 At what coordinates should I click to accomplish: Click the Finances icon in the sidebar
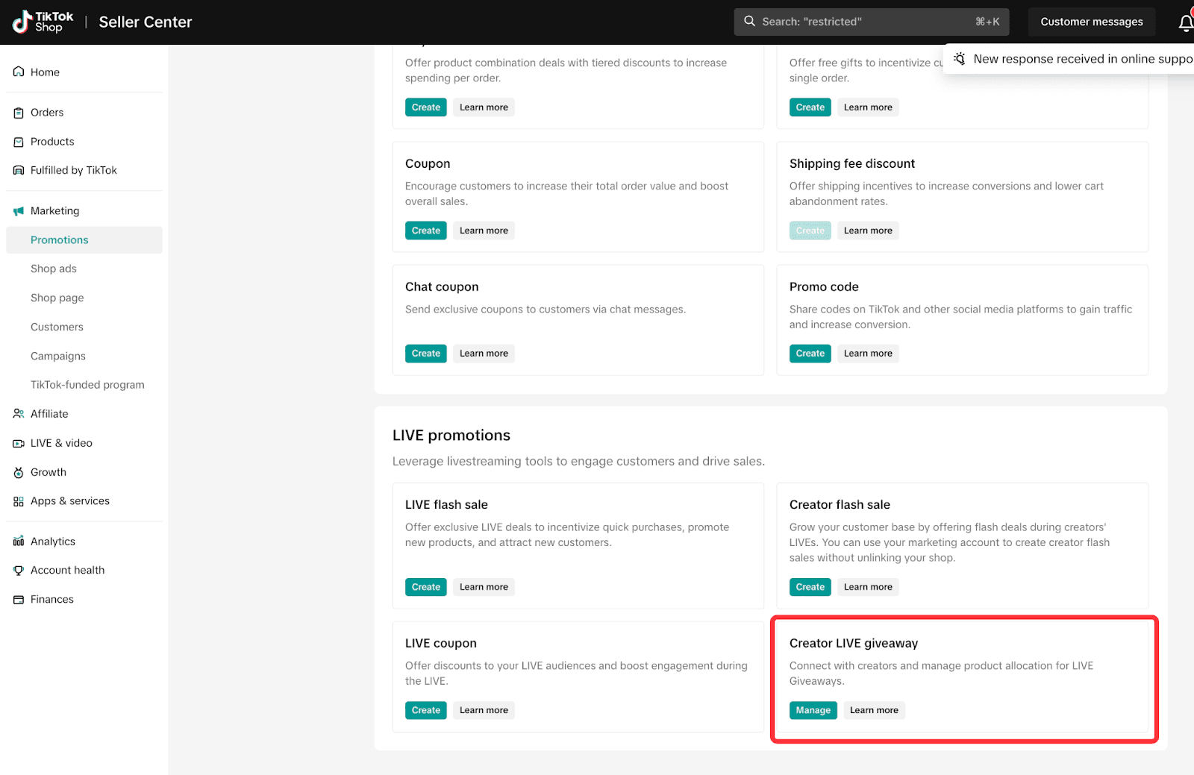[18, 599]
